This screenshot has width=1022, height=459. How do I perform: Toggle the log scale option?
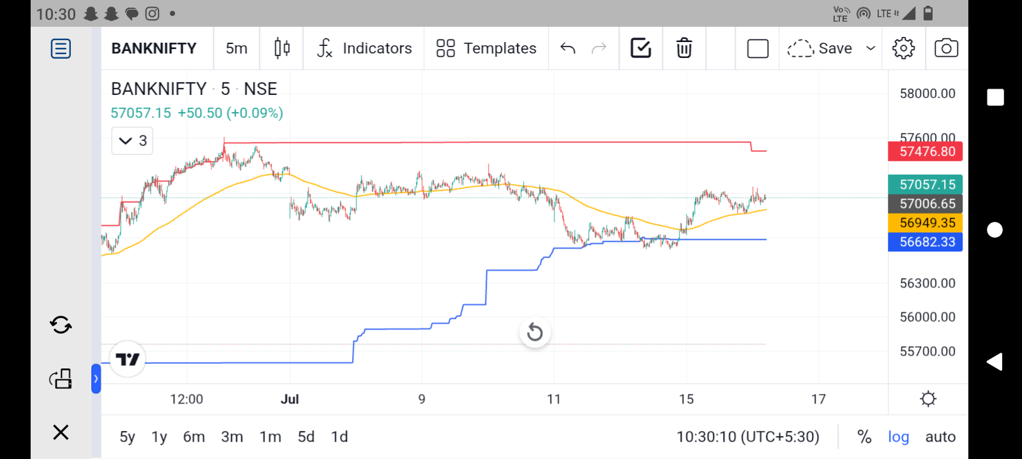click(898, 437)
